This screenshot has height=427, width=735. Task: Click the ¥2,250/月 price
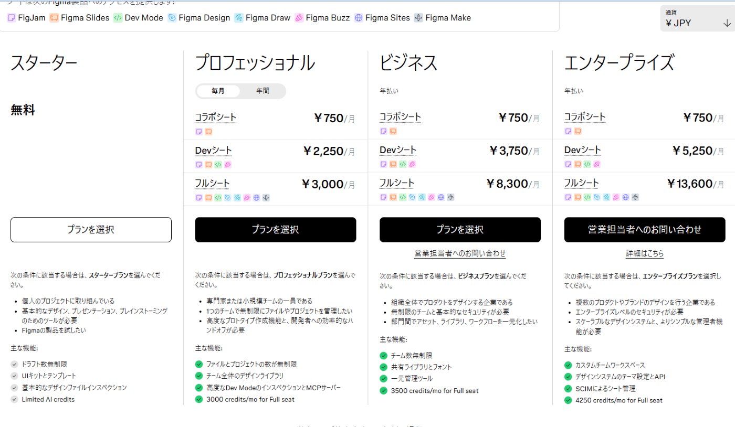(x=329, y=152)
